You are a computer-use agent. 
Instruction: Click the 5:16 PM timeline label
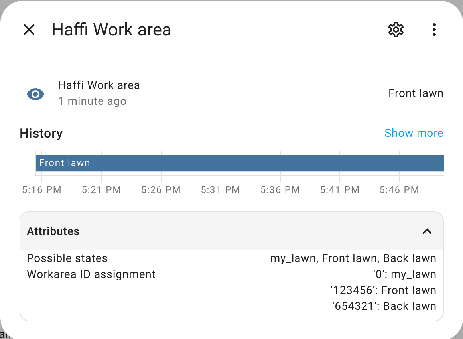42,190
